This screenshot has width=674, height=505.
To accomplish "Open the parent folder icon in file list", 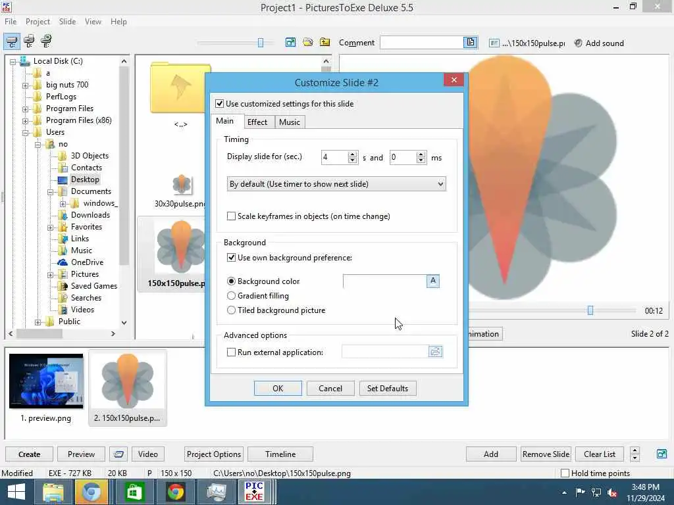I will point(180,88).
